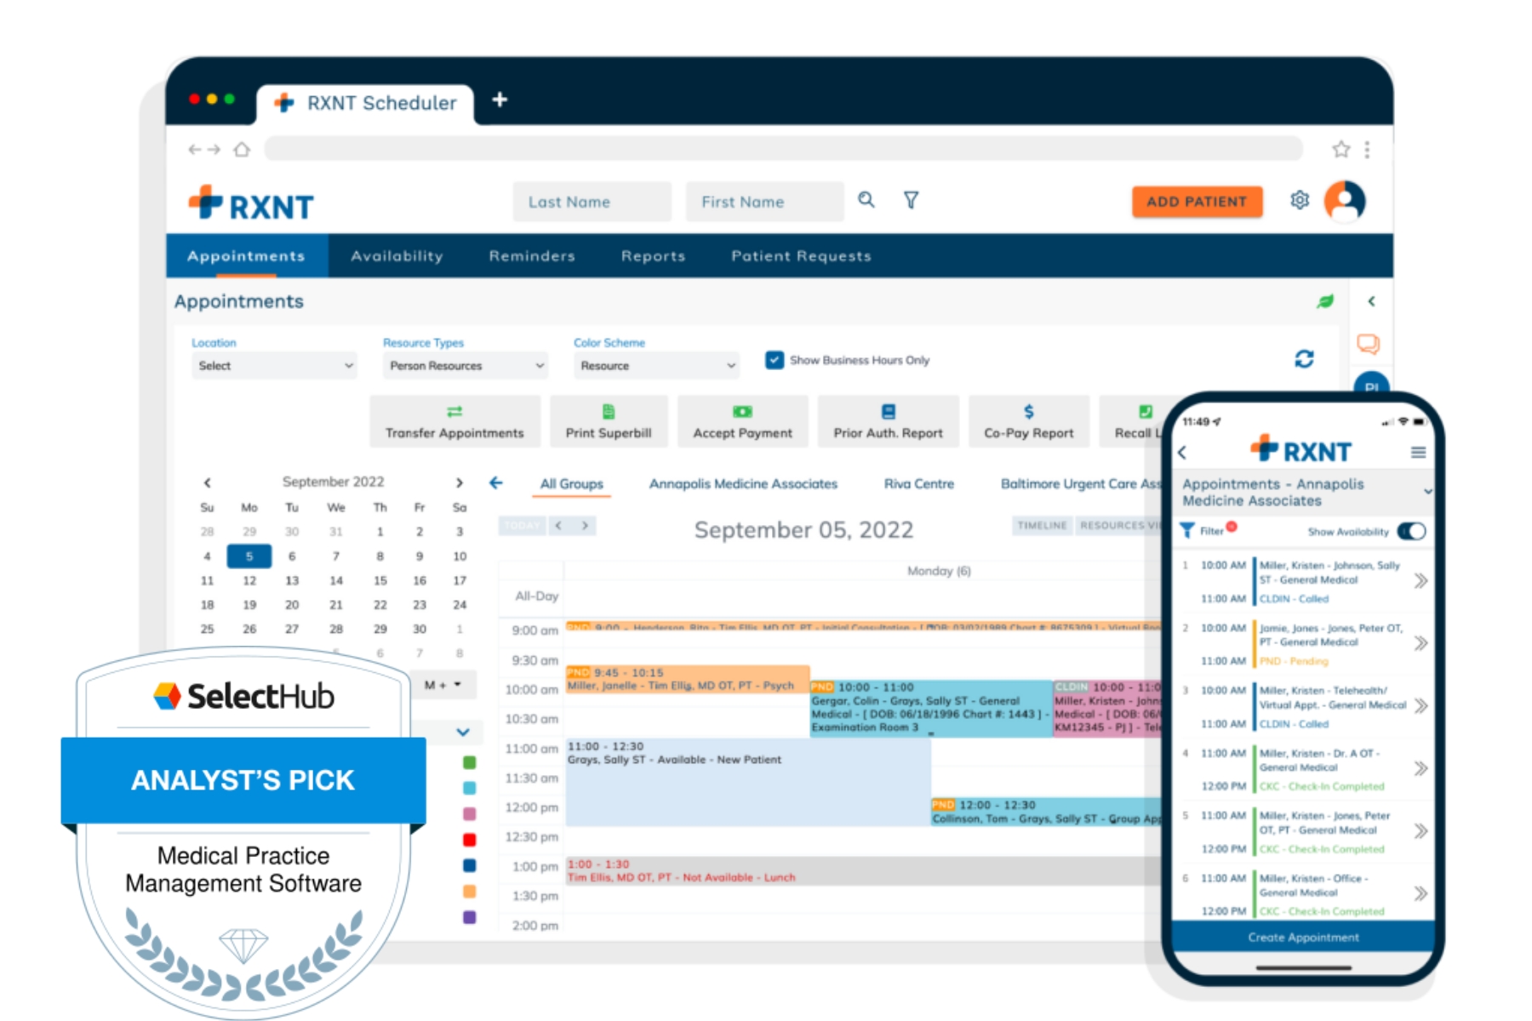This screenshot has width=1532, height=1021.
Task: Switch to the Availability tab
Action: [397, 256]
